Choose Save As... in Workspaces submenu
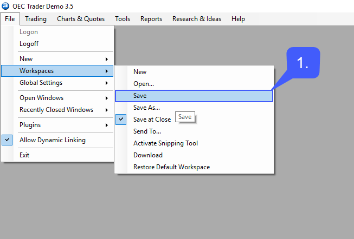The image size is (354, 239). point(194,108)
